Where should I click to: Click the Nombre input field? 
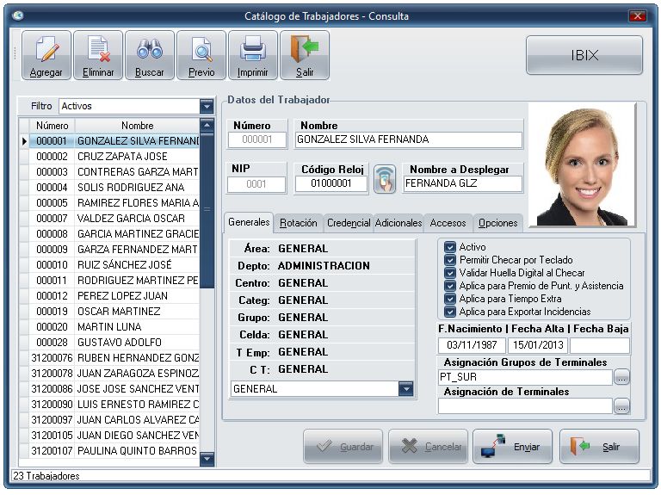click(408, 139)
